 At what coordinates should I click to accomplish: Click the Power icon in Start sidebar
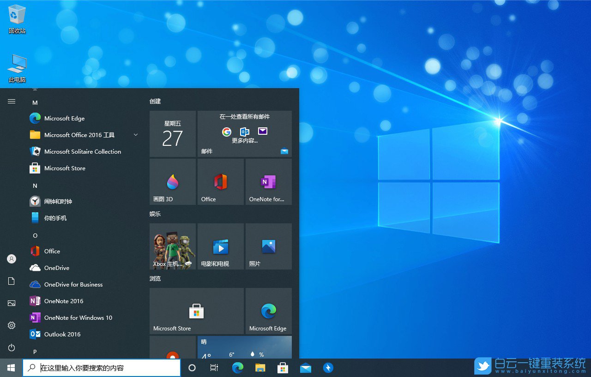click(12, 347)
